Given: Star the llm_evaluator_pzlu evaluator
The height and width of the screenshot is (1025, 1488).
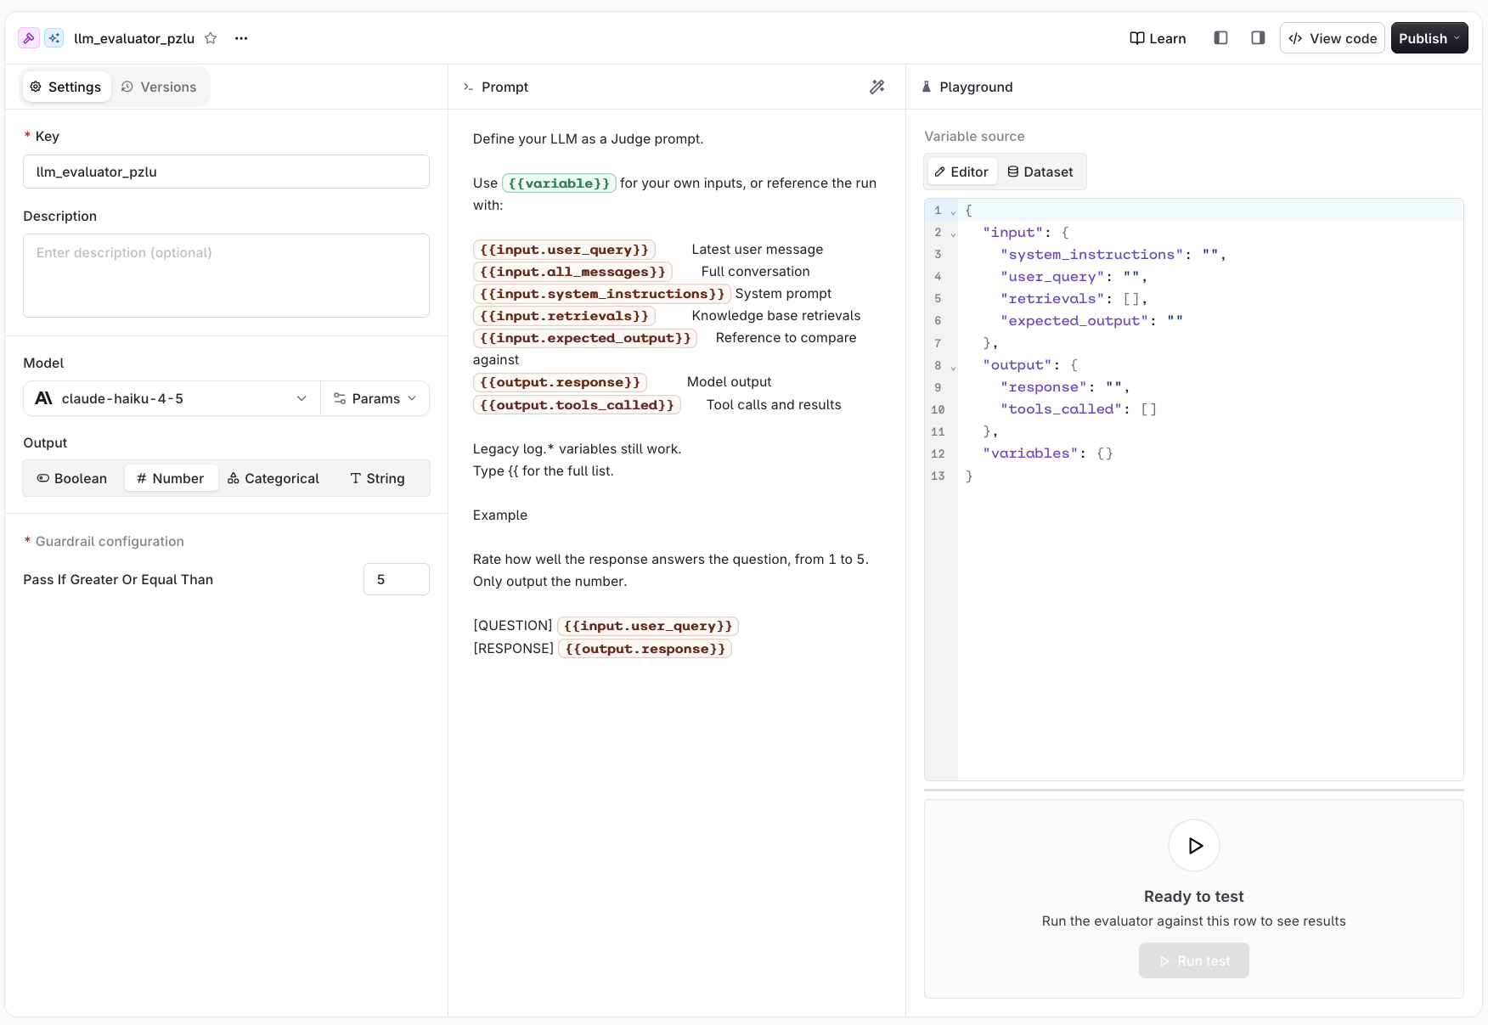Looking at the screenshot, I should click(x=211, y=38).
